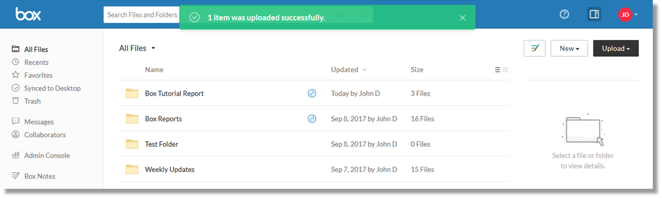The width and height of the screenshot is (662, 198).
Task: Open shared link icon for Box Reports
Action: [312, 119]
